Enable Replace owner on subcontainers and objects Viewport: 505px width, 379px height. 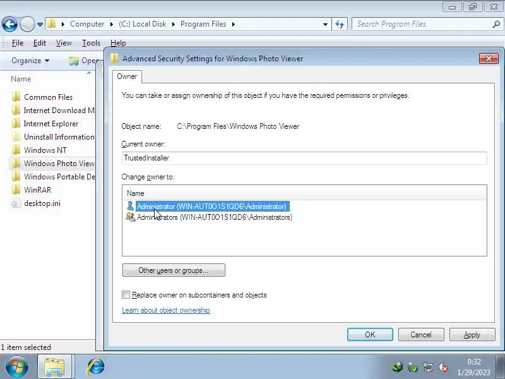(x=126, y=294)
